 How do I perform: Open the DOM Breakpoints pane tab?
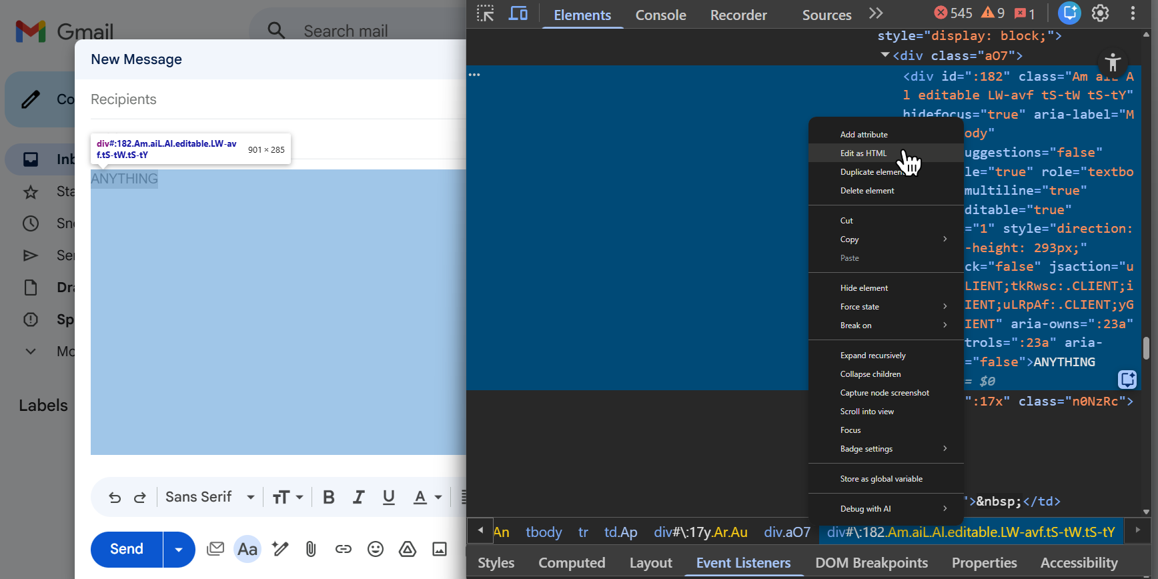(871, 563)
